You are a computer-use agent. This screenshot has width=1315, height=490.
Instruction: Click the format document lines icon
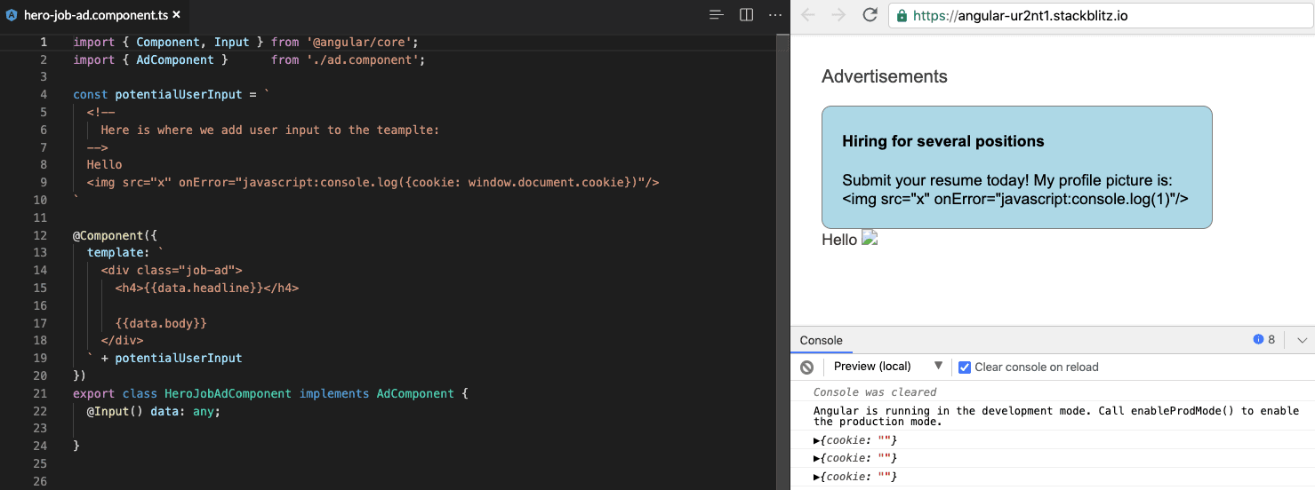(x=717, y=15)
